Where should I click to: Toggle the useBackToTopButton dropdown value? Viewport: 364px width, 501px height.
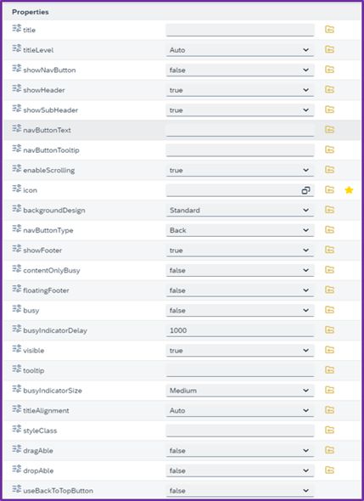(240, 491)
